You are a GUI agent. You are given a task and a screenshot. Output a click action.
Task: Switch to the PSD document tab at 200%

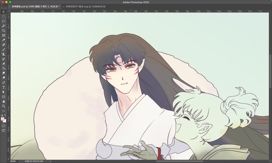(36, 6)
